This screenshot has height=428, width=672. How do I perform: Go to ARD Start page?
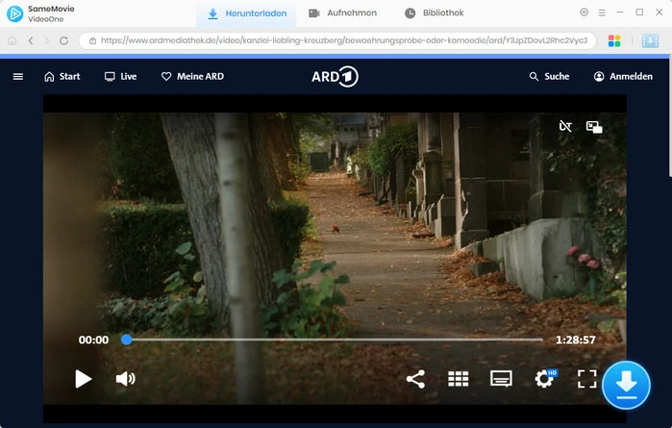(62, 77)
